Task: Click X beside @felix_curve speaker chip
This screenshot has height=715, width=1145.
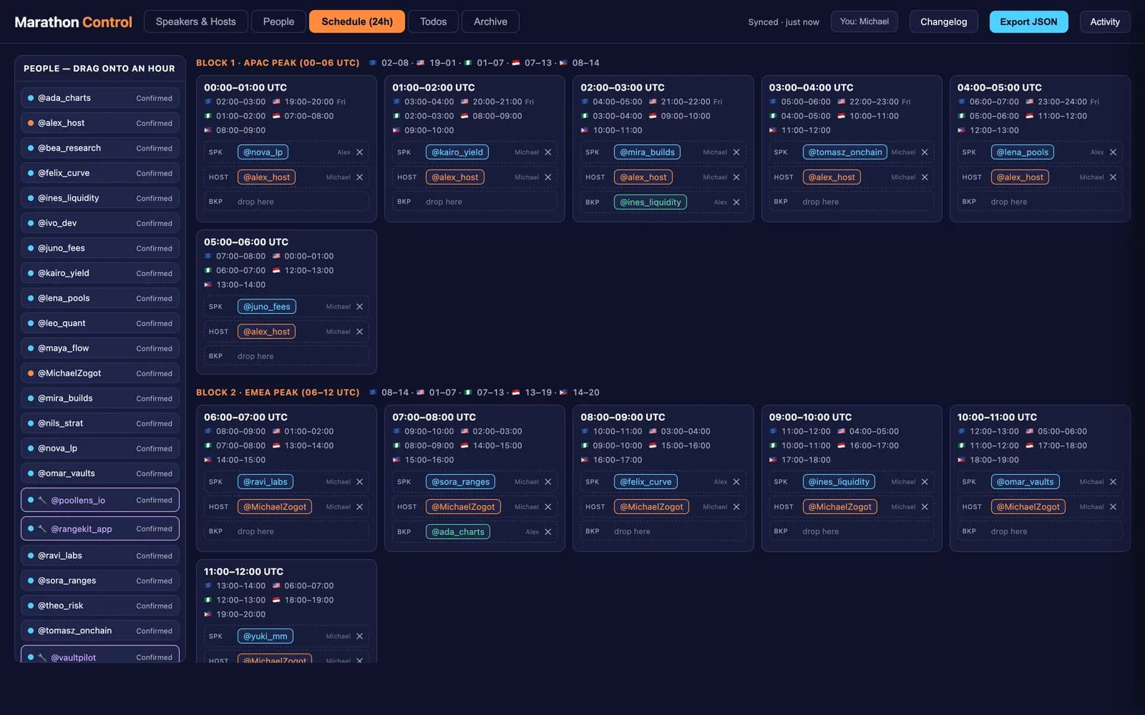Action: tap(736, 482)
